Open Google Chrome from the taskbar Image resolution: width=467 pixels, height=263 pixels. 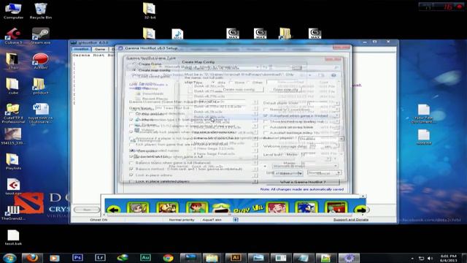(169, 258)
